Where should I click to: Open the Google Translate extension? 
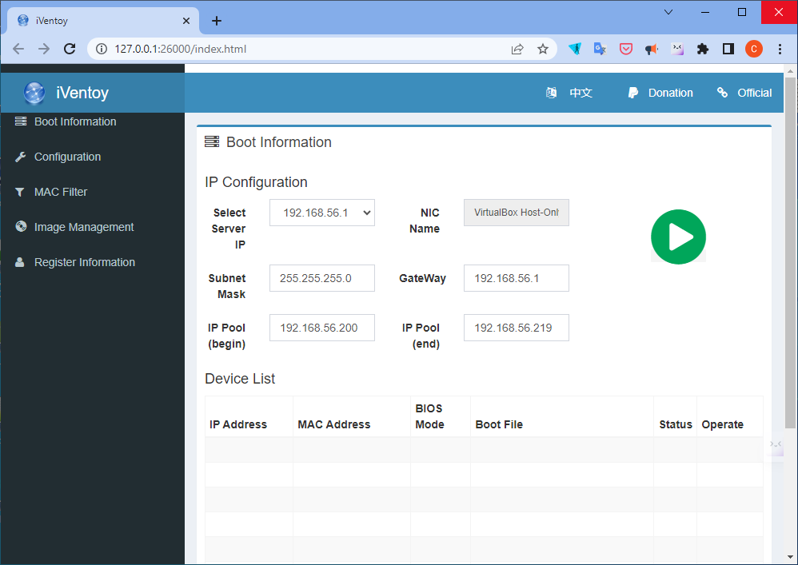(600, 49)
